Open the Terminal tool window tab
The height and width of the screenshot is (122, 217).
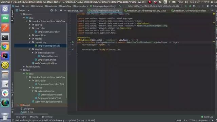coord(47,117)
